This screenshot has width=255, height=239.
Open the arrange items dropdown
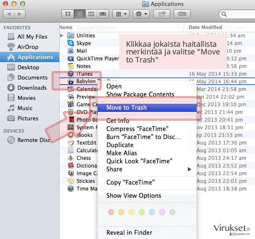[121, 14]
